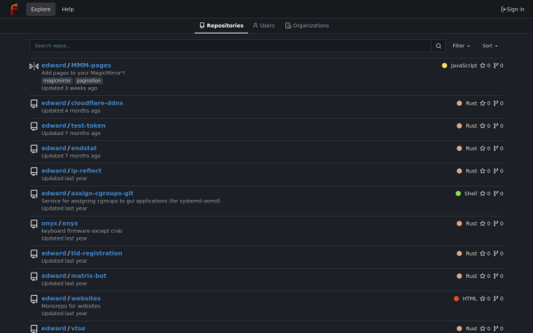533x333 pixels.
Task: Click the star icon in MMM-pages row
Action: 482,65
